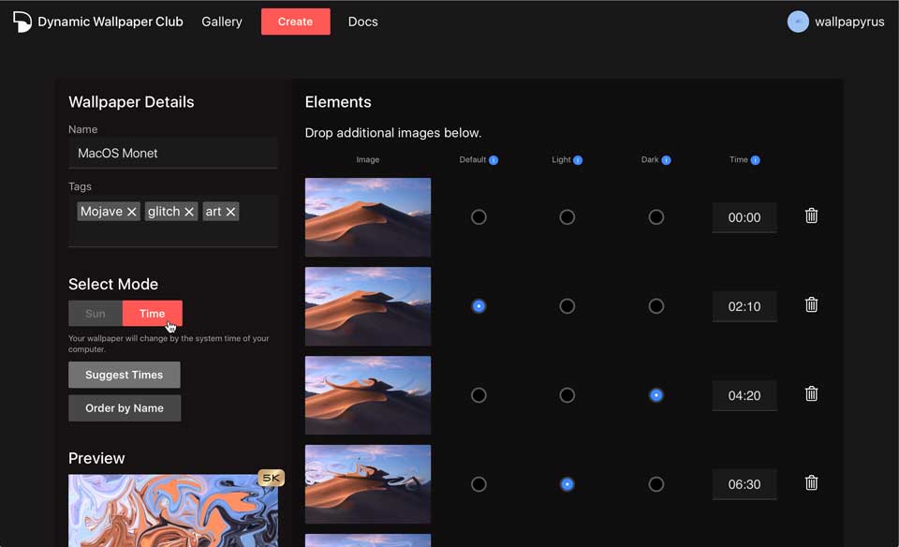This screenshot has width=899, height=547.
Task: Open the Gallery page
Action: 221,21
